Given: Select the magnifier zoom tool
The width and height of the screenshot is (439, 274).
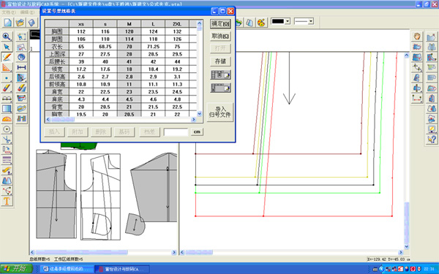Looking at the screenshot, I should [7, 37].
